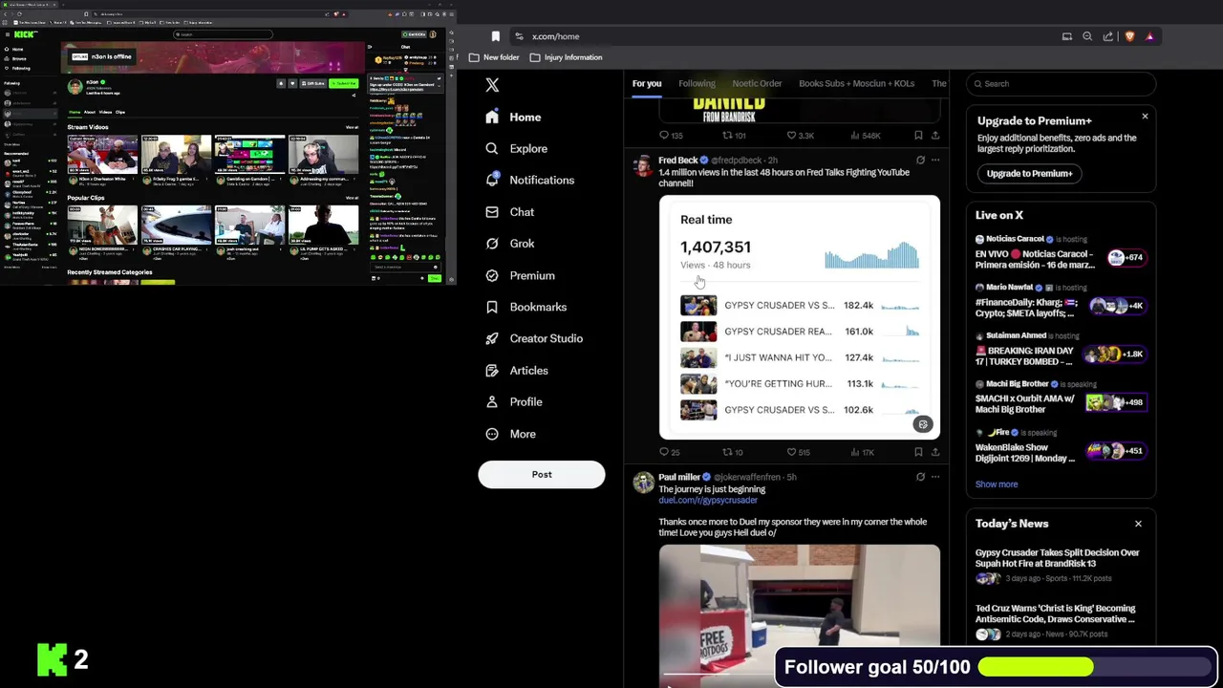Click the Upgrade to Premium+ button
The height and width of the screenshot is (688, 1223).
1029,174
